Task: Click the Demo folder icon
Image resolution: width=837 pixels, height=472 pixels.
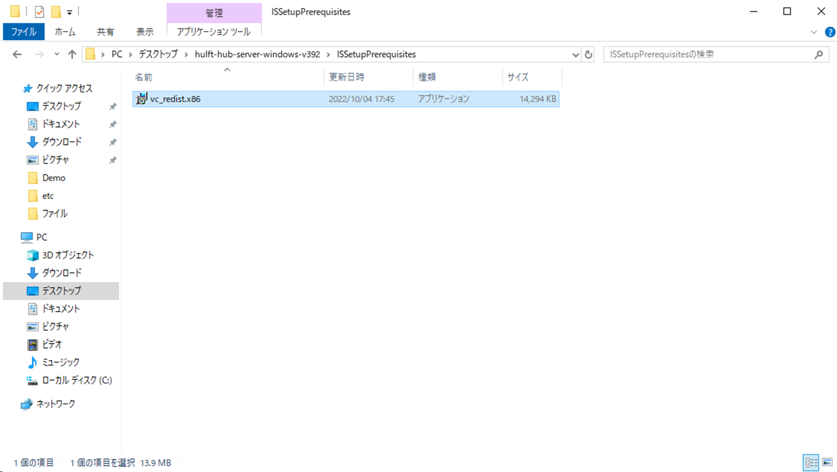Action: click(33, 178)
